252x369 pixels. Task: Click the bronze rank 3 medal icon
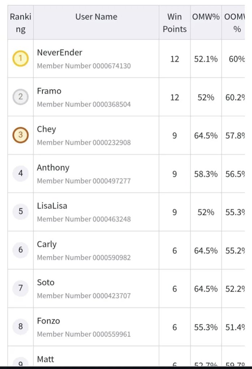(x=21, y=135)
